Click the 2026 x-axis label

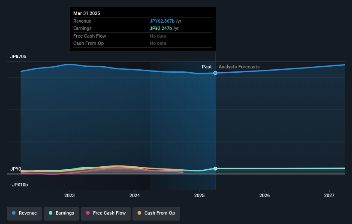265,195
